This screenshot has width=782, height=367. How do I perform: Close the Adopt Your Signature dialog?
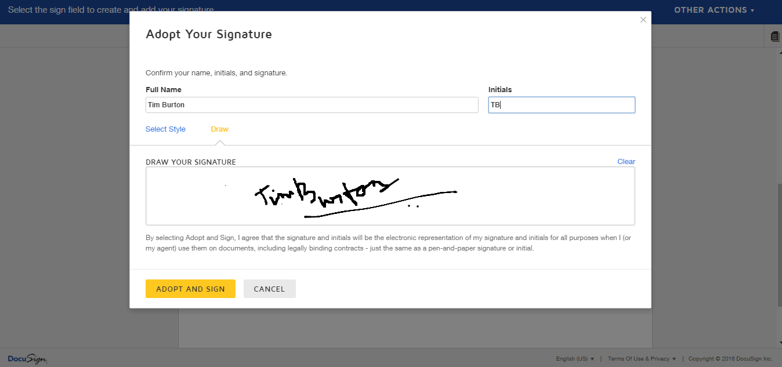643,19
